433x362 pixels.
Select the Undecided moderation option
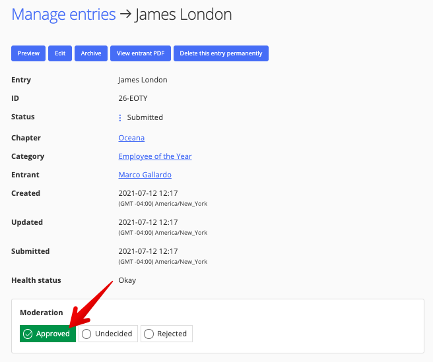tap(108, 334)
